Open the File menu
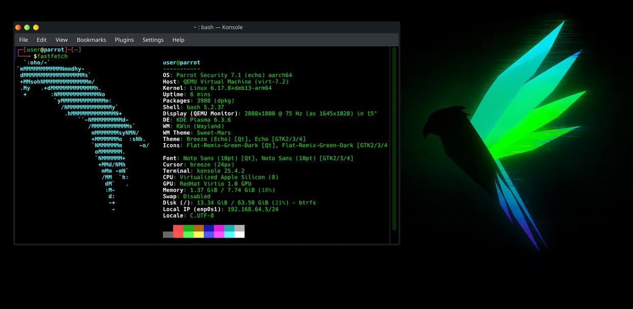This screenshot has width=633, height=309. (24, 40)
